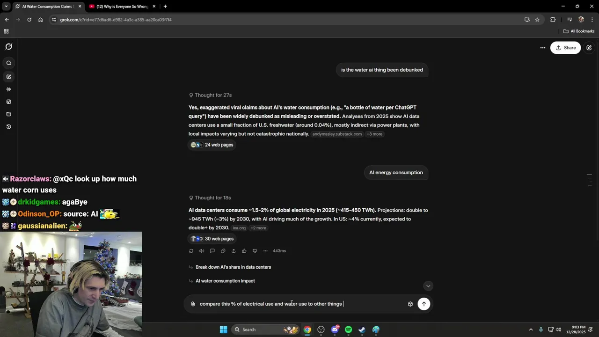599x337 pixels.
Task: Open Steam from the taskbar
Action: coord(362,330)
